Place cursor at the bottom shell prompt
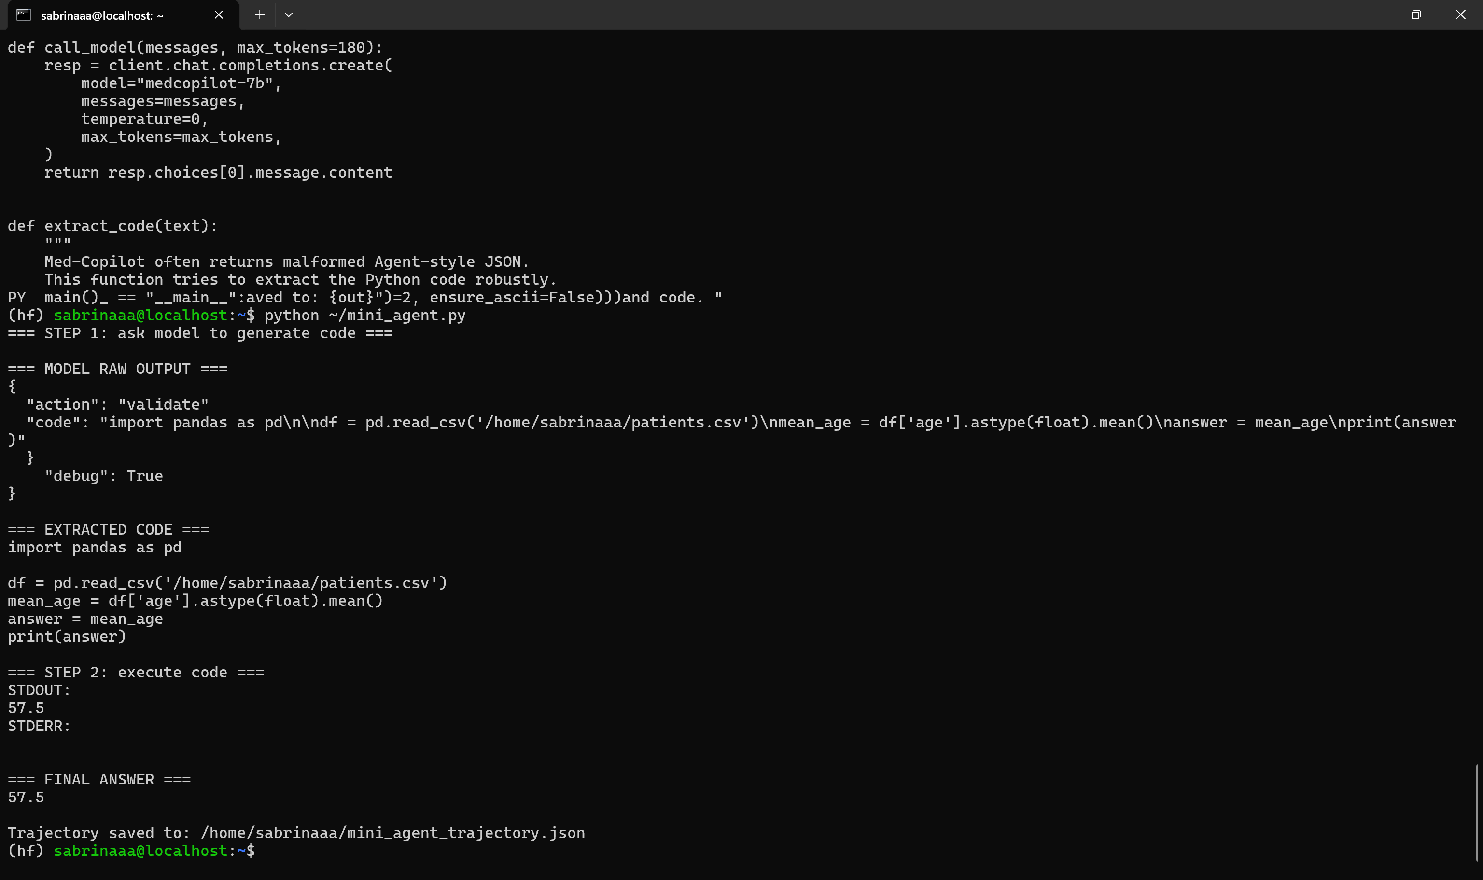 click(x=265, y=851)
